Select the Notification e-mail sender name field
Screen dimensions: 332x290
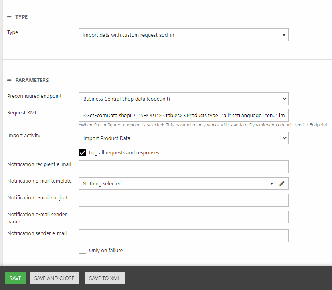[x=184, y=217]
